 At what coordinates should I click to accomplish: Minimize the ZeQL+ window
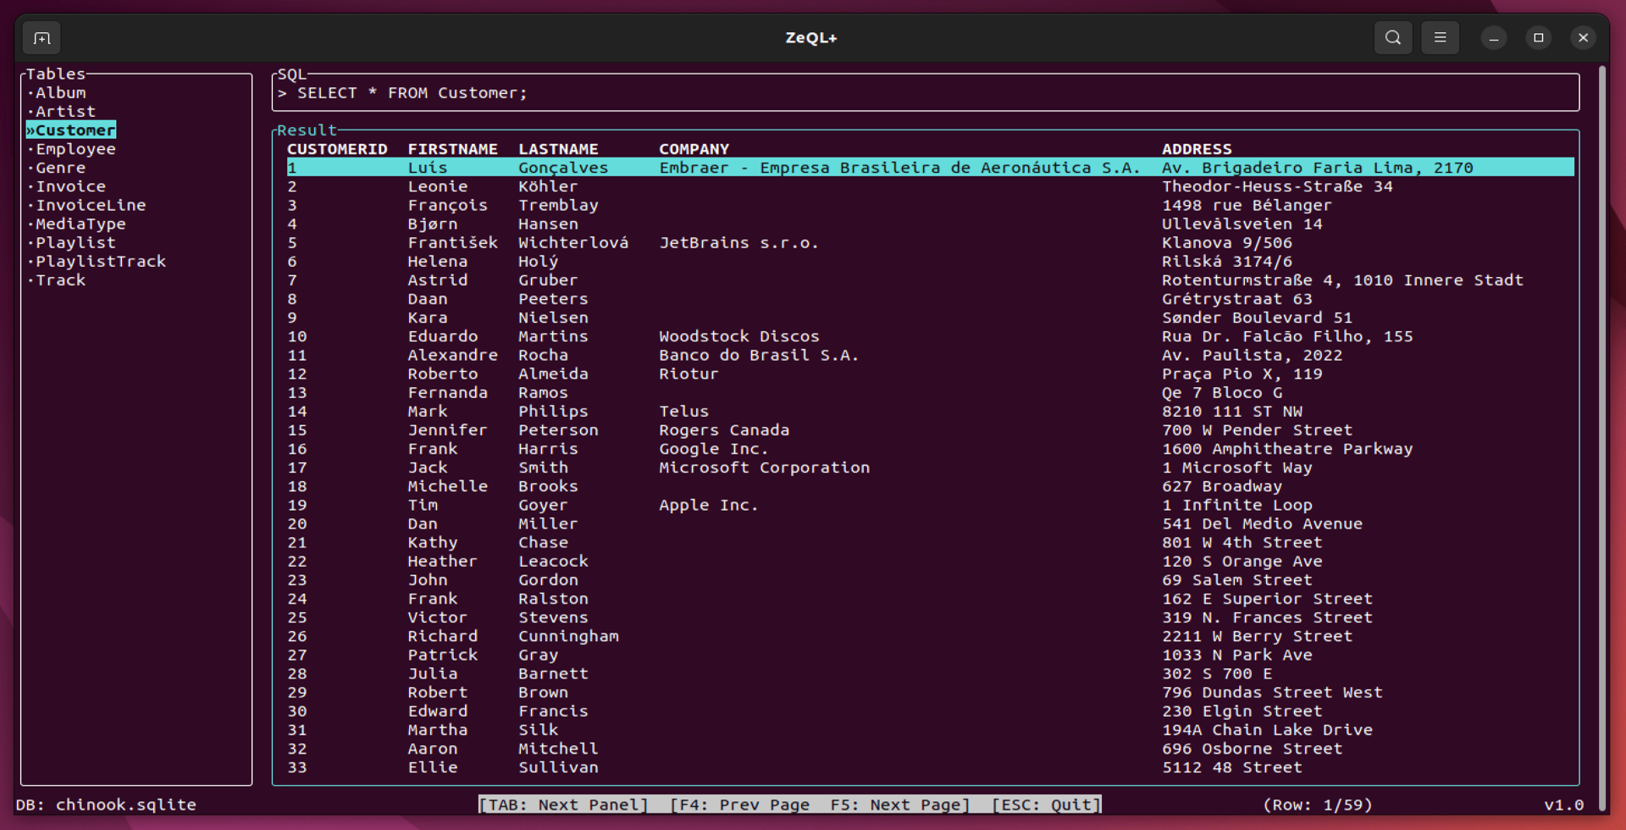coord(1494,38)
